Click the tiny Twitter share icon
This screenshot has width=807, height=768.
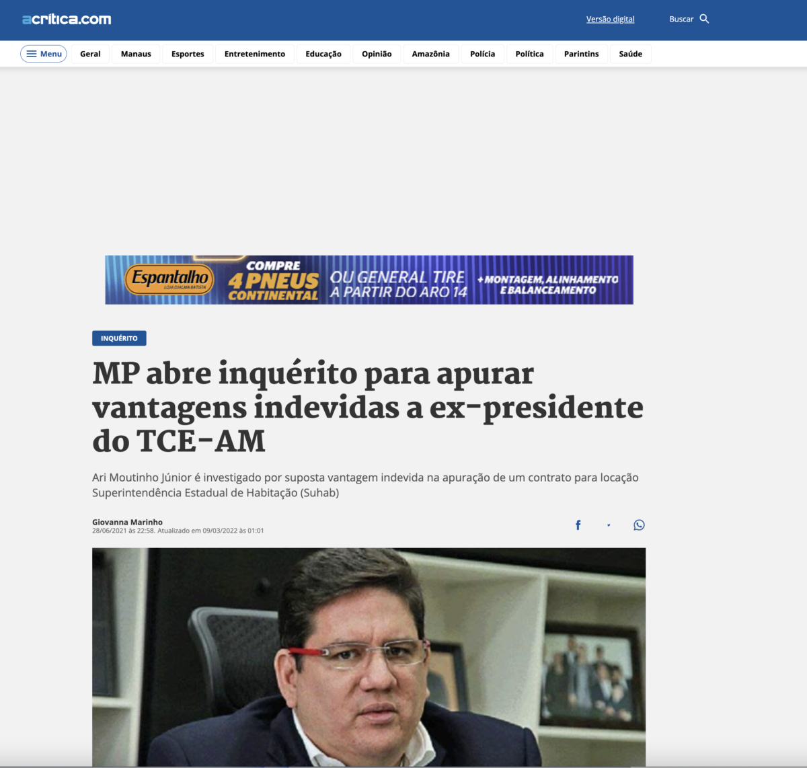tap(609, 525)
